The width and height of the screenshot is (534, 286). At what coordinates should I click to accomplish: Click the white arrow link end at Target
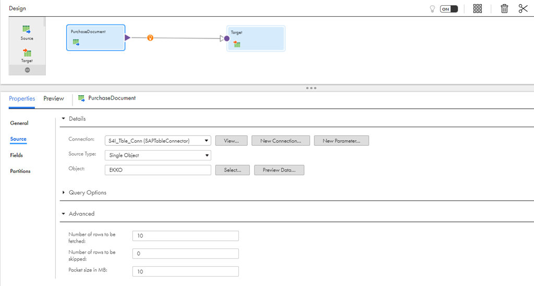click(x=222, y=39)
